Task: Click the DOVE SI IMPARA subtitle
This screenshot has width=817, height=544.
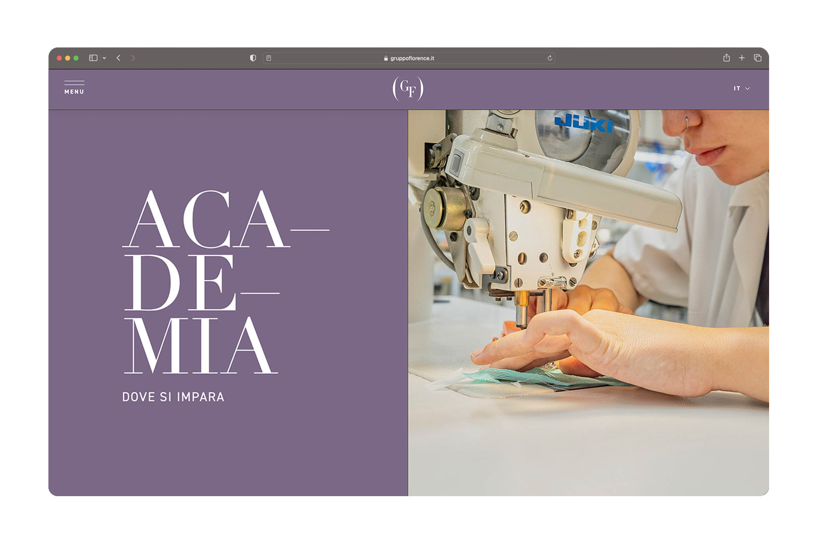Action: pyautogui.click(x=173, y=397)
